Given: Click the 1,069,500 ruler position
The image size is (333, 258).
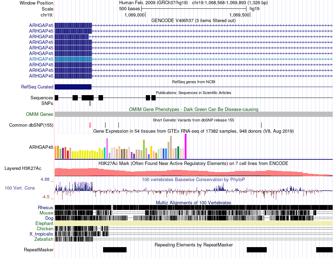Looking at the screenshot, I should (x=239, y=15).
